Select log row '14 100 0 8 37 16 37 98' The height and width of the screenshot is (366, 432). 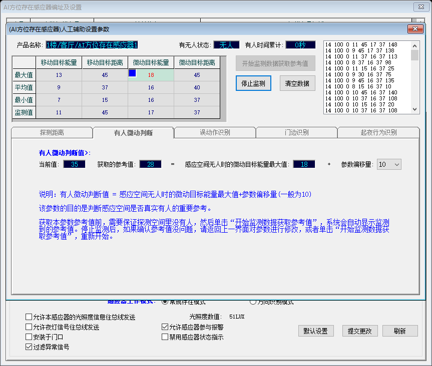tap(358, 62)
